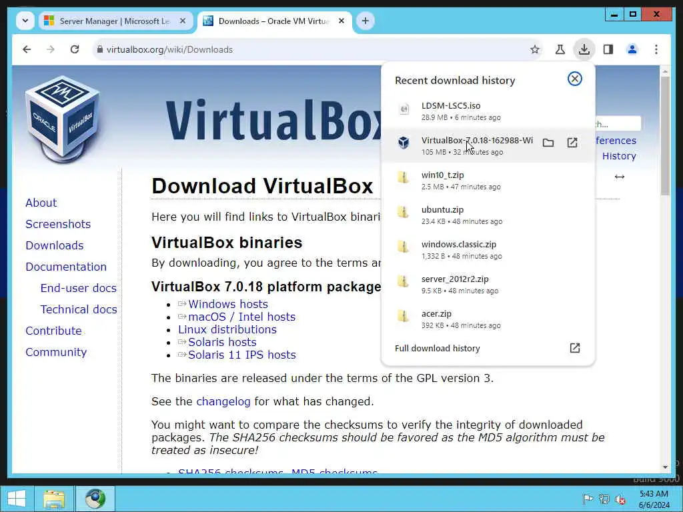683x512 pixels.
Task: Click the LDSM-LSC5.iso file icon
Action: tap(404, 109)
